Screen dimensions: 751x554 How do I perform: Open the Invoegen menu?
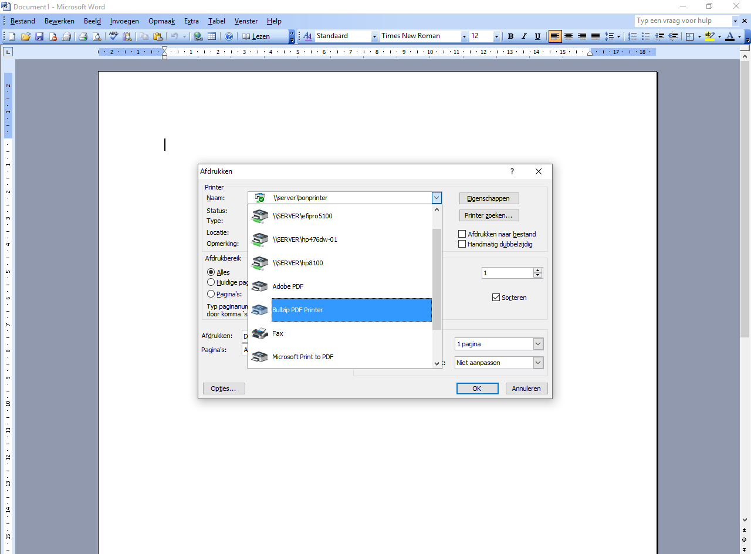124,21
